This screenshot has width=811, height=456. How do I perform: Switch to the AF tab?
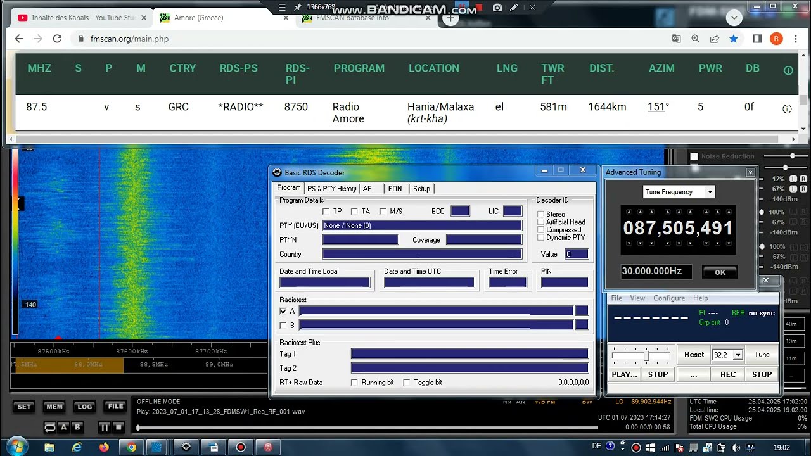pos(367,189)
